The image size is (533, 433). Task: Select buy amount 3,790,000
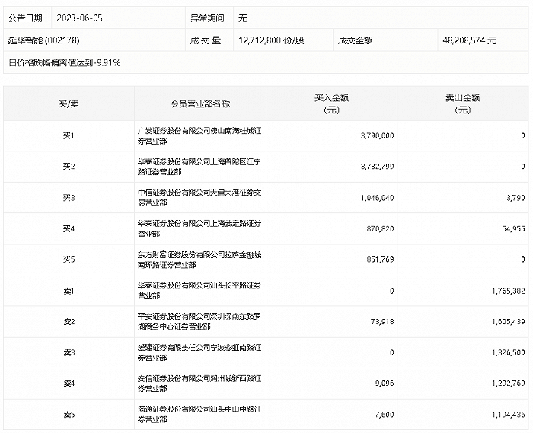coord(378,136)
